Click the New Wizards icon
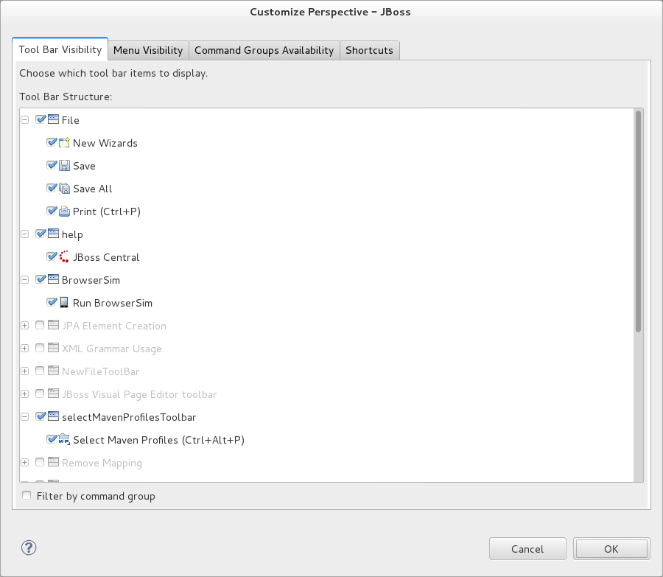This screenshot has height=577, width=663. [x=63, y=142]
